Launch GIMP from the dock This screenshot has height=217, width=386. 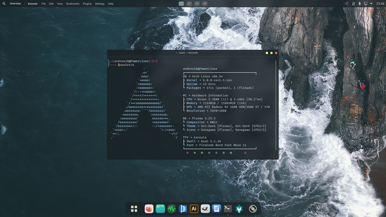pos(205,209)
